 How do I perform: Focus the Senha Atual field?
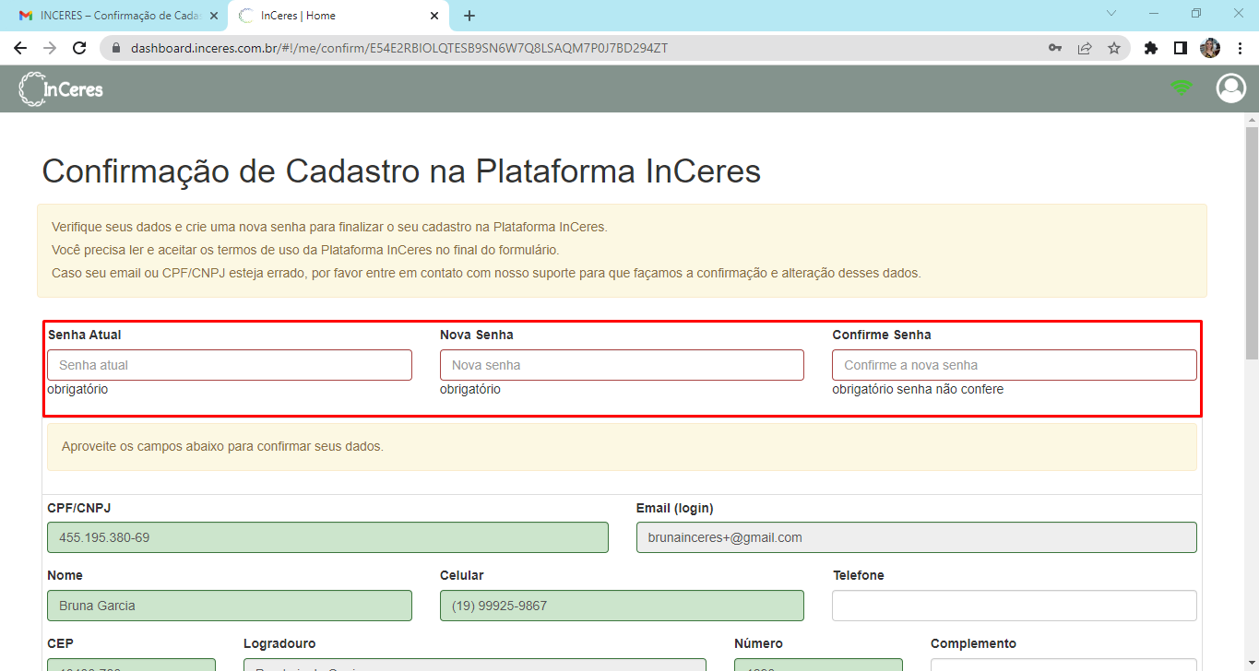(230, 365)
